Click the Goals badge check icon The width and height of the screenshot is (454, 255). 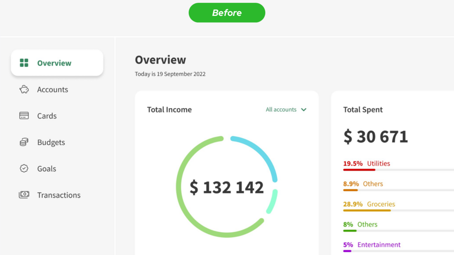[24, 168]
